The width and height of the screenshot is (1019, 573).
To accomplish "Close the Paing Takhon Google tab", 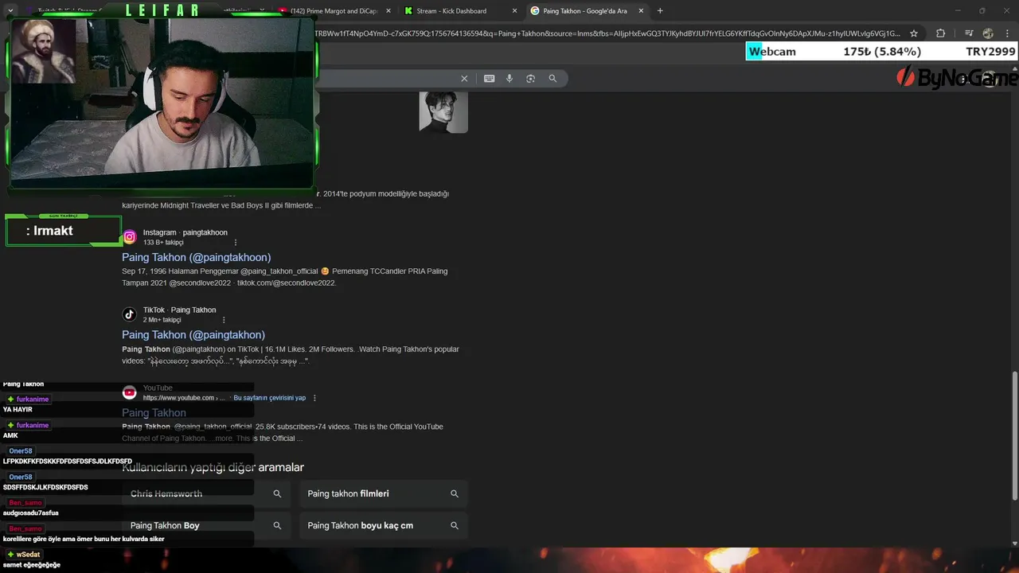I will 641,11.
